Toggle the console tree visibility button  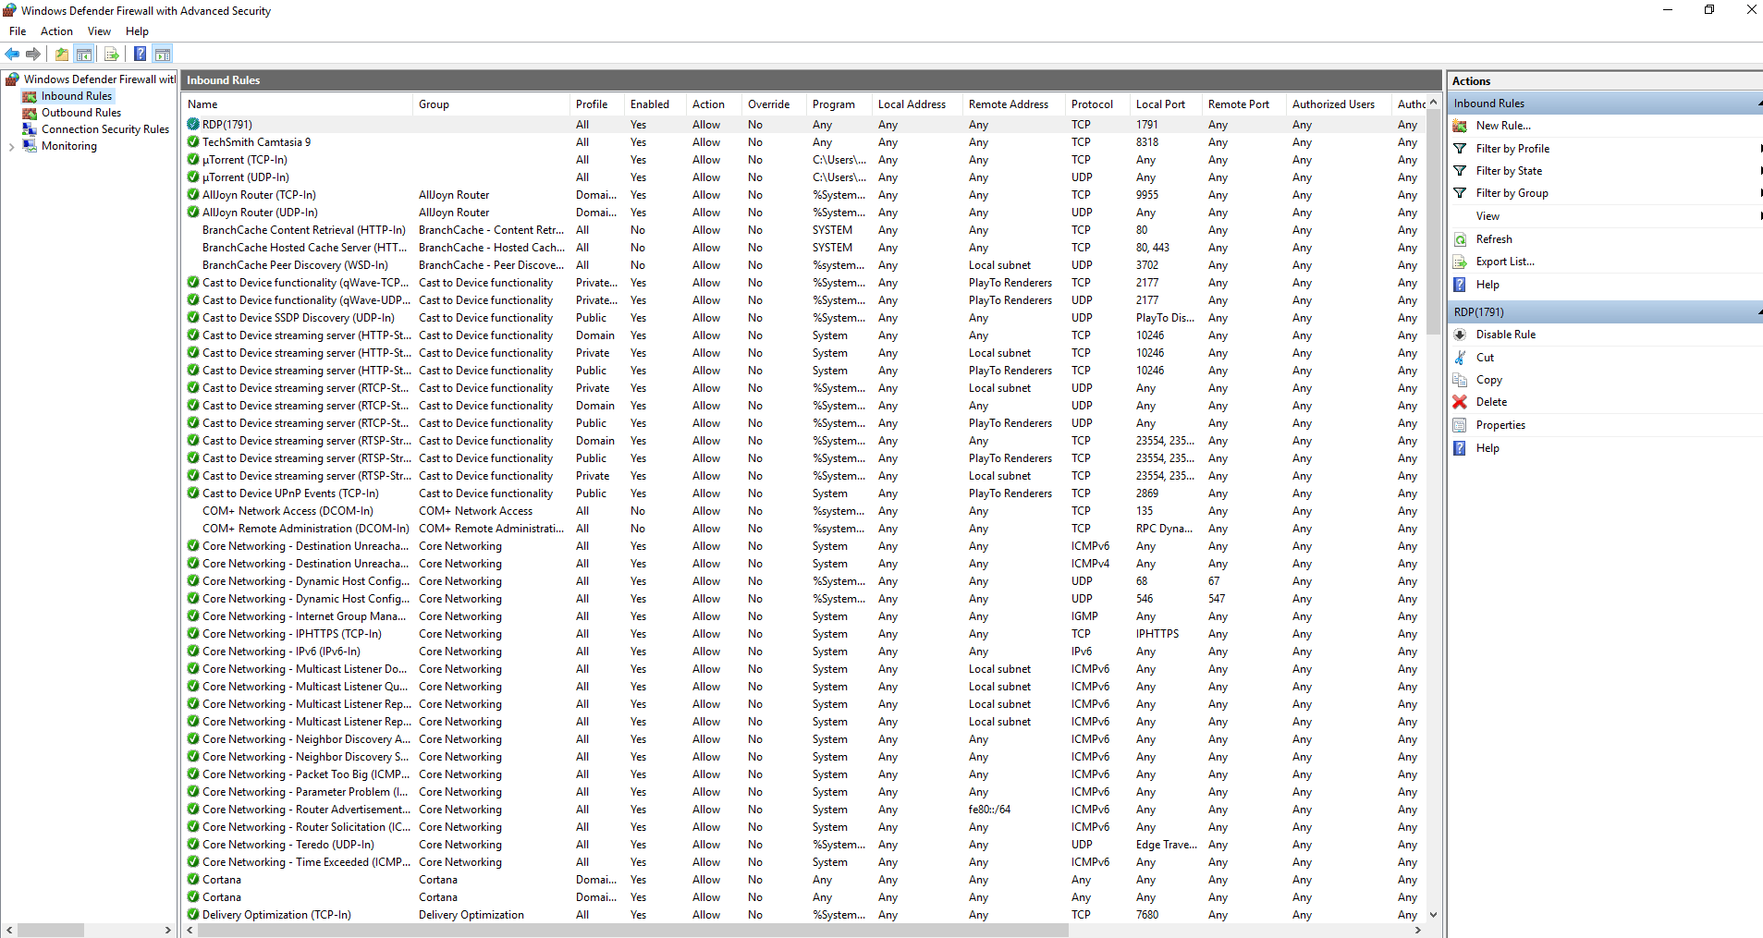click(84, 55)
